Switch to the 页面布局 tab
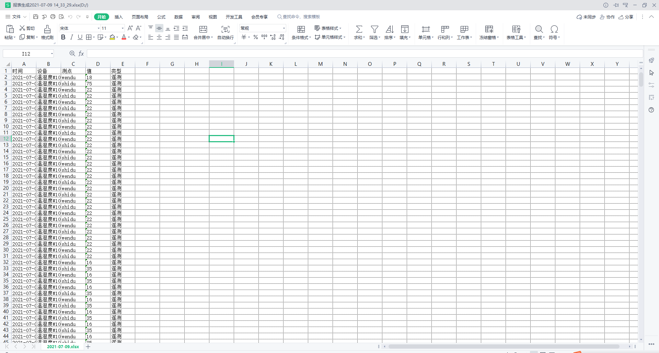Screen dimensions: 659x353 [140, 17]
